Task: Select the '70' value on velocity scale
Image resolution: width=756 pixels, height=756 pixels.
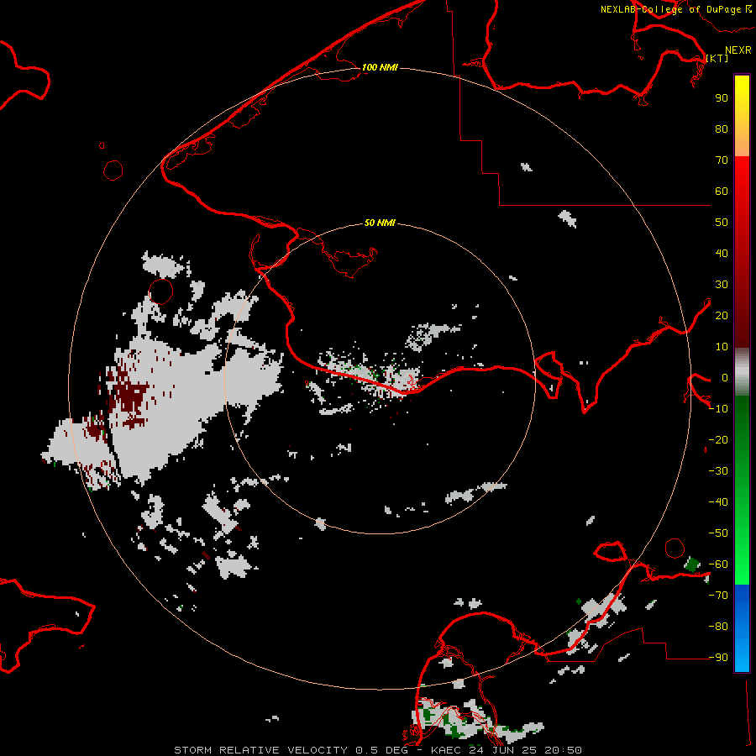Action: 722,160
